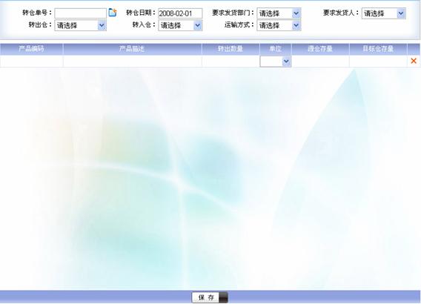
Task: Delete the table row with orange X
Action: [x=414, y=61]
